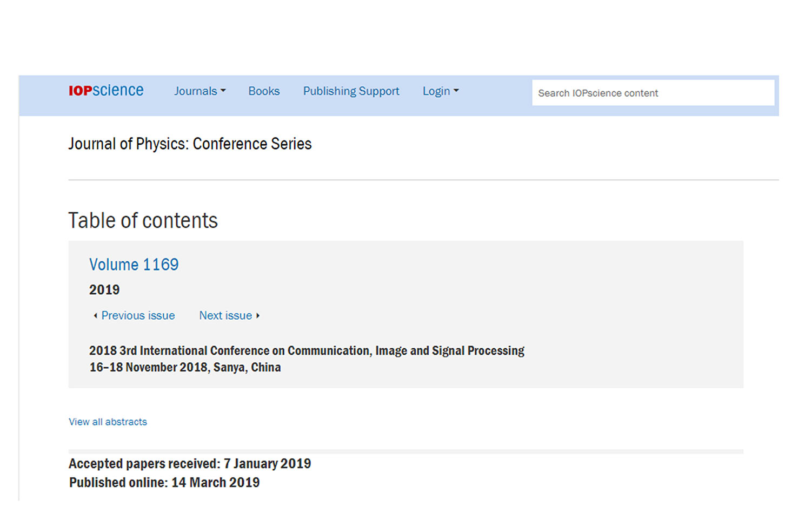The height and width of the screenshot is (521, 811).
Task: Click the Published online date line
Action: 164,483
